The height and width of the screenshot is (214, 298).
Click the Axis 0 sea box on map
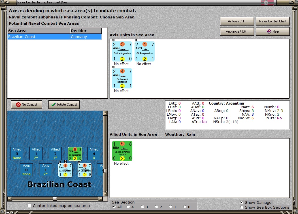[26, 170]
